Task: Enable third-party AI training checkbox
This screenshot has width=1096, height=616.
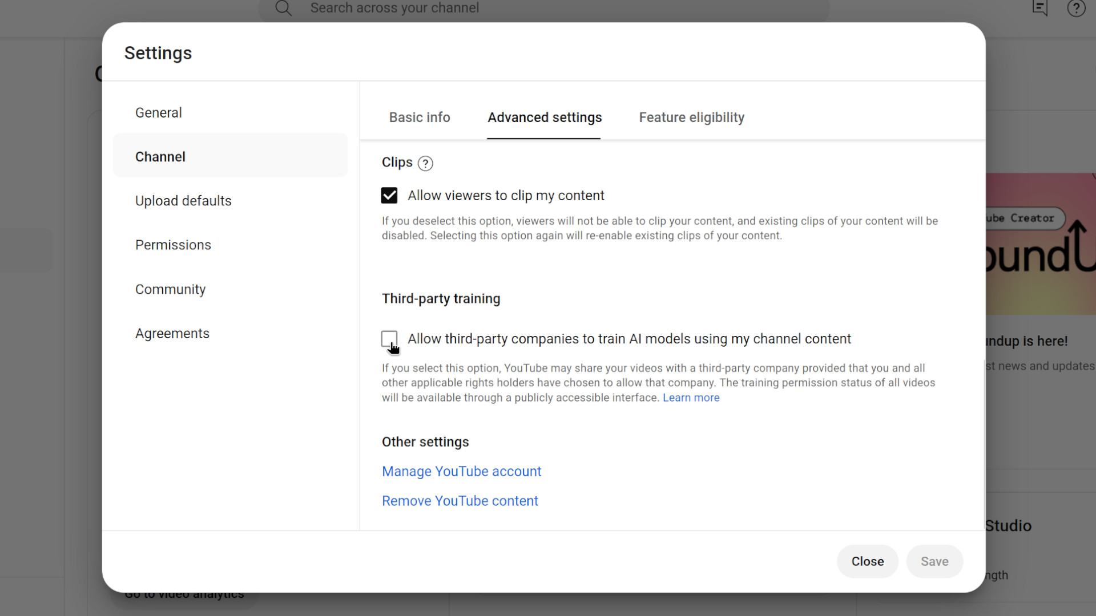Action: (x=389, y=339)
